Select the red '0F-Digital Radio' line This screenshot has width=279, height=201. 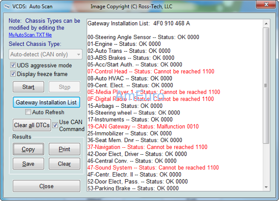(x=150, y=99)
